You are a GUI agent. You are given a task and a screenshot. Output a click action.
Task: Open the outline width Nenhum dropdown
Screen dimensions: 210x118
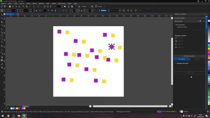coord(109,10)
